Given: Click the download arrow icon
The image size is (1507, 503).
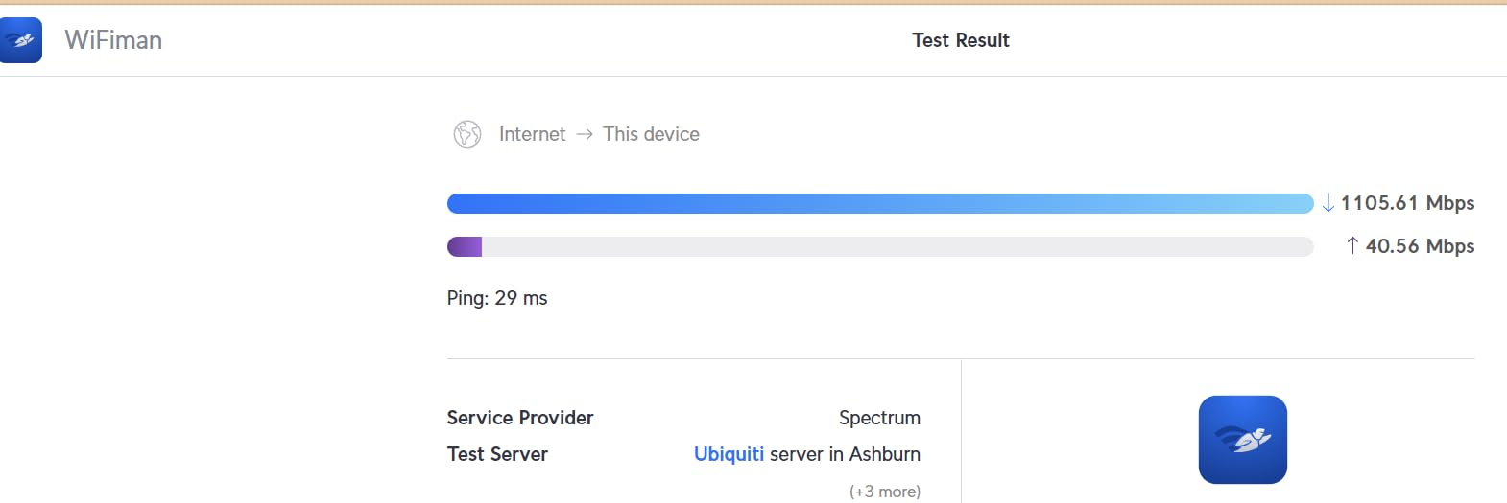Looking at the screenshot, I should click(x=1328, y=203).
